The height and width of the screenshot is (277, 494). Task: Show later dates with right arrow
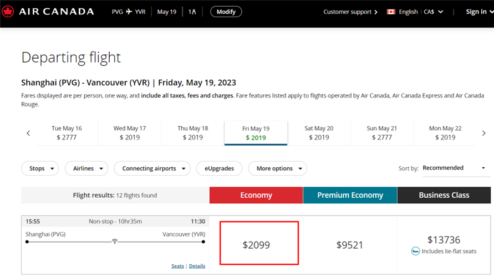(483, 133)
